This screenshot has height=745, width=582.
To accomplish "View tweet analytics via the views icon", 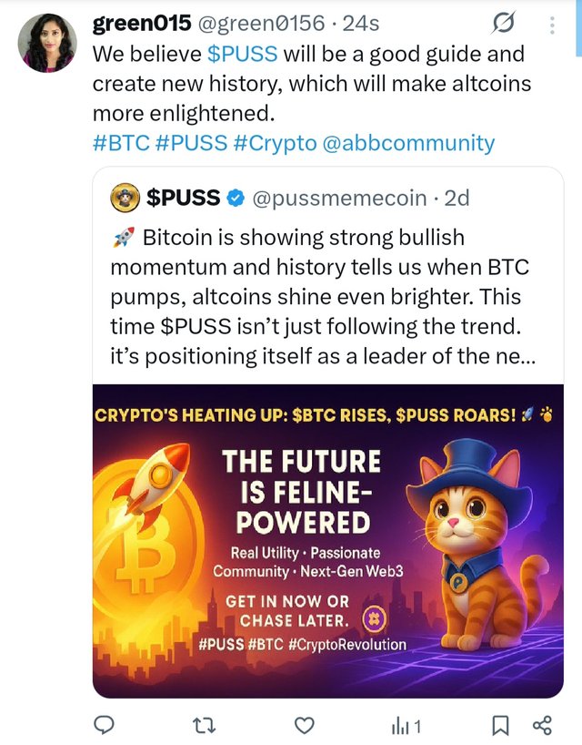I will (405, 725).
